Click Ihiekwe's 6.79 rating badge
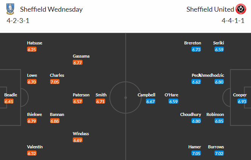This screenshot has width=251, height=160. (32, 121)
